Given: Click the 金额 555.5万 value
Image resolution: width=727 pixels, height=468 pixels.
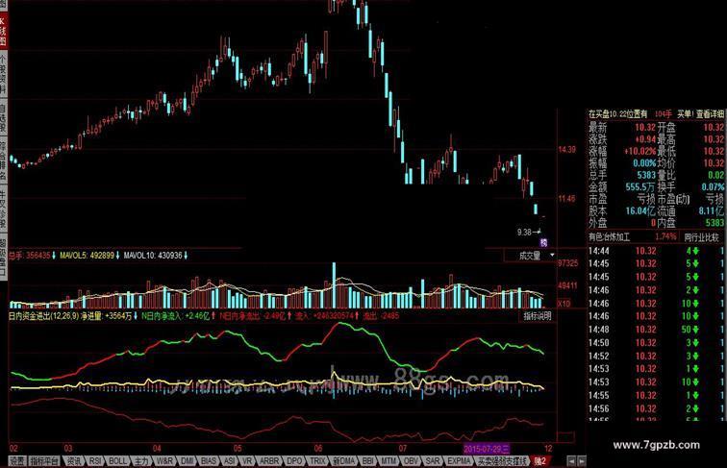Looking at the screenshot, I should coord(639,187).
